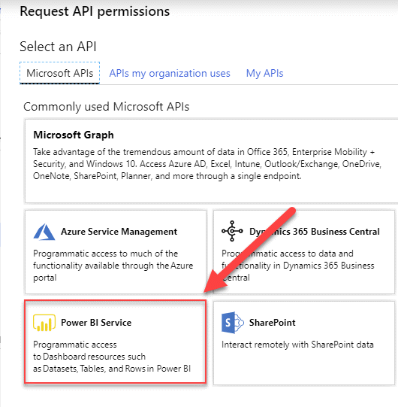Click 'Interact remotely with SharePoint data' text
This screenshot has height=407, width=398.
tap(297, 345)
